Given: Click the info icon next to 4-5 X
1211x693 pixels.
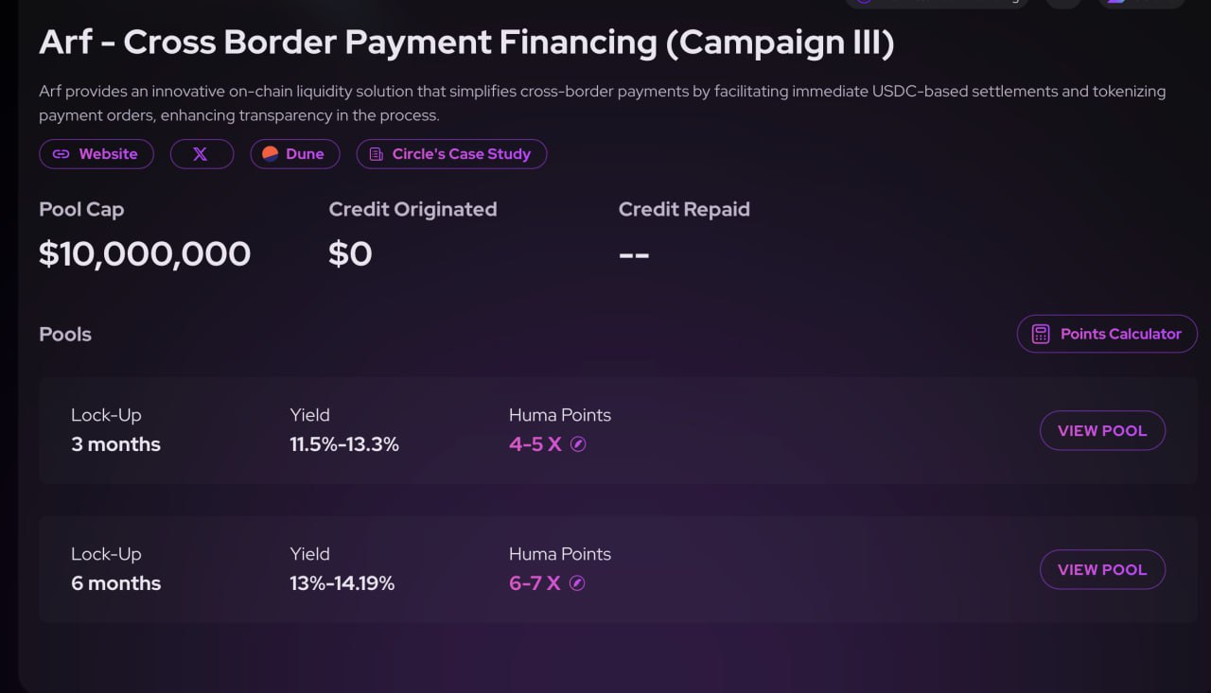Looking at the screenshot, I should tap(578, 444).
